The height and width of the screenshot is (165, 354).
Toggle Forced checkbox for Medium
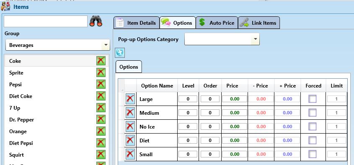[313, 113]
